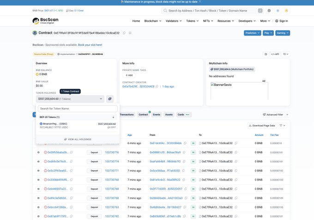Click the Multichain Portfolio badge

tap(232, 69)
